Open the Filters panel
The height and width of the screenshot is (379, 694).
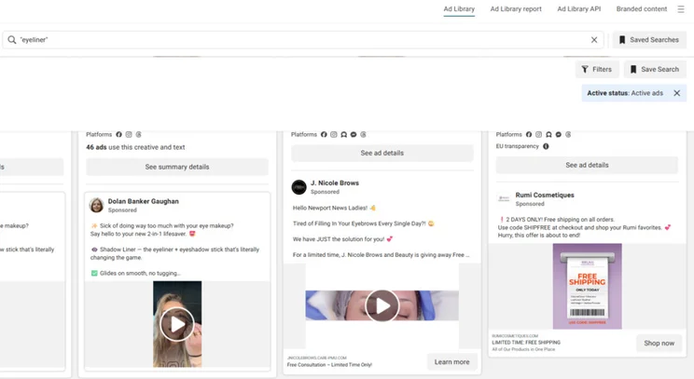[x=597, y=69]
